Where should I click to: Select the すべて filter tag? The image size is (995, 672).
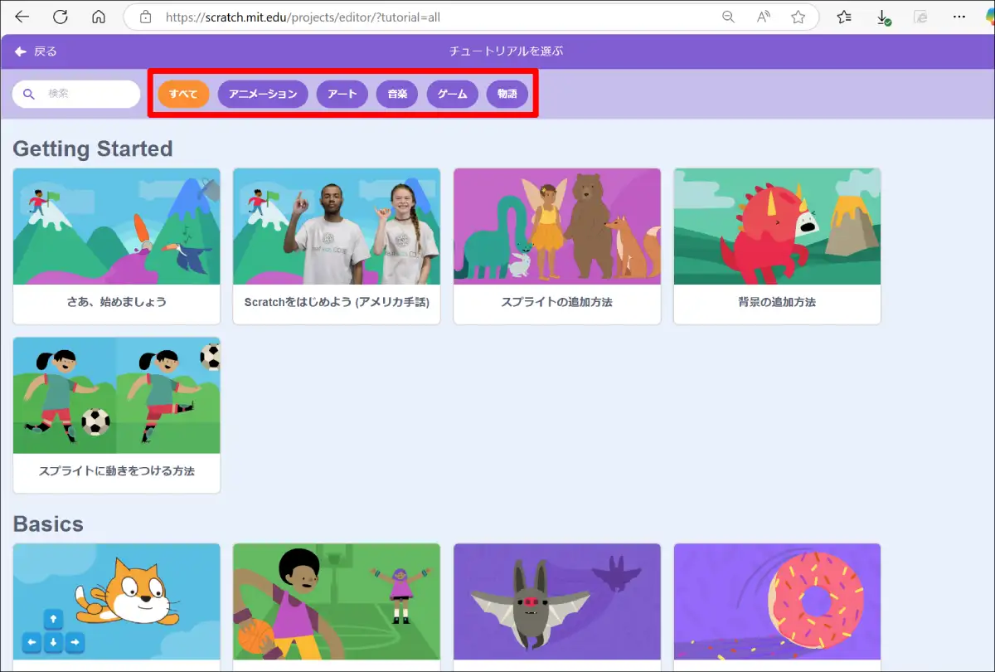point(183,94)
